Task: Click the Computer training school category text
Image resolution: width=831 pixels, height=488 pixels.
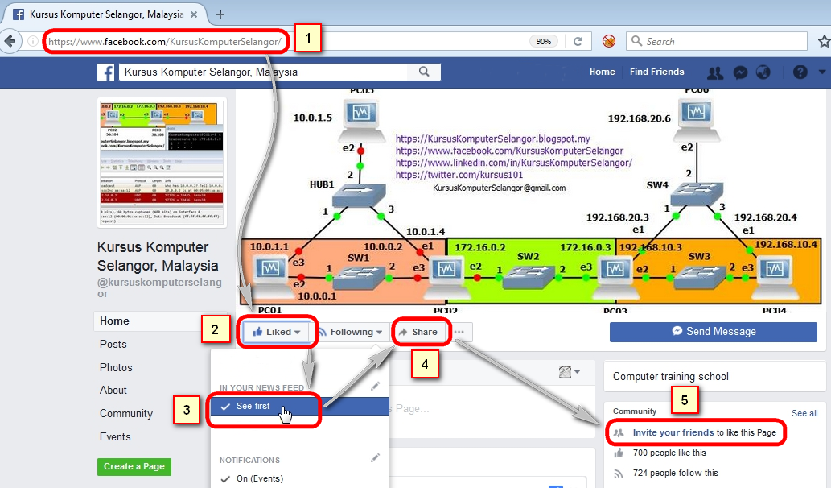Action: pos(670,377)
